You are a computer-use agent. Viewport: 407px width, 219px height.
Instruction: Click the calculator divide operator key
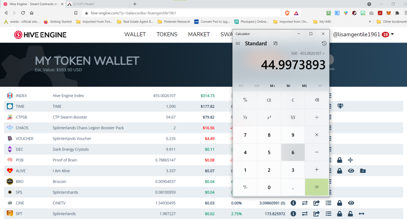(x=317, y=117)
